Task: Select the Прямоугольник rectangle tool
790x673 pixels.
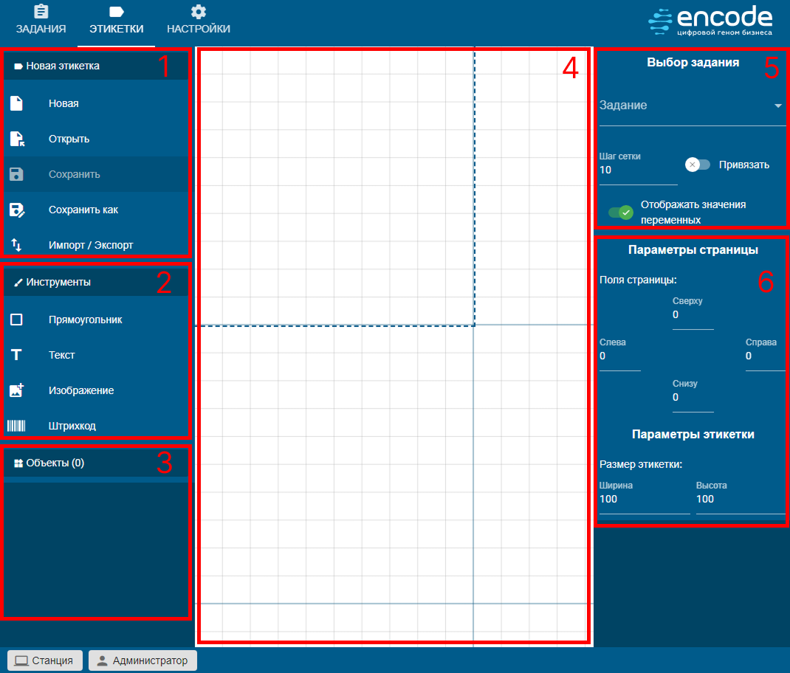Action: [16, 320]
